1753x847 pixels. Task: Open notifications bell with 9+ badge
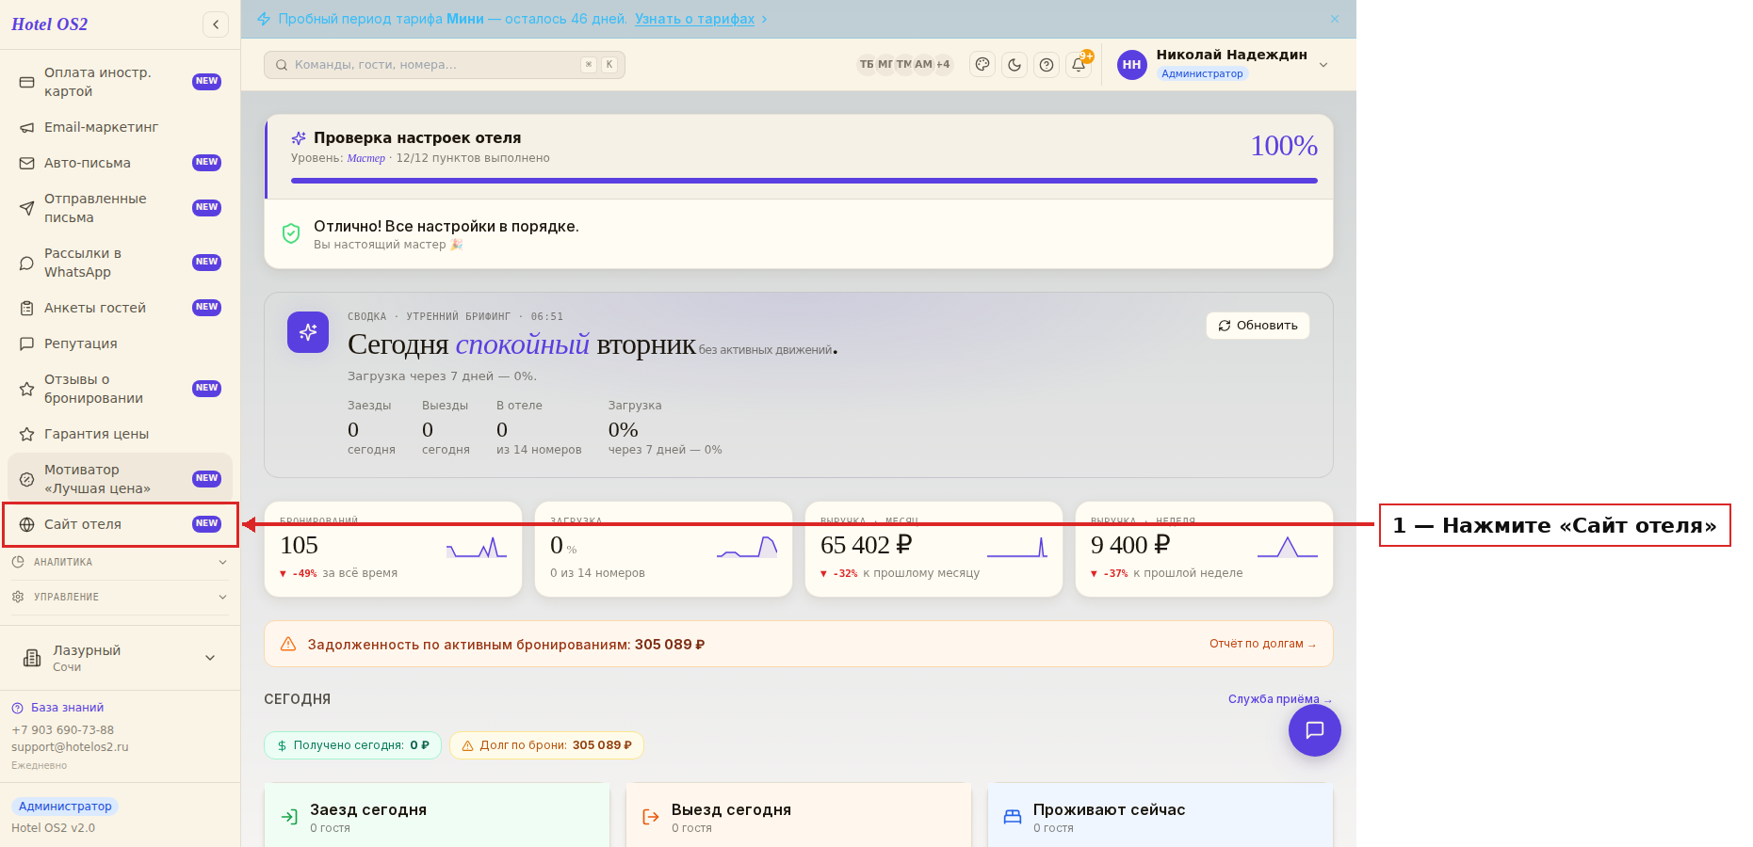click(x=1079, y=64)
